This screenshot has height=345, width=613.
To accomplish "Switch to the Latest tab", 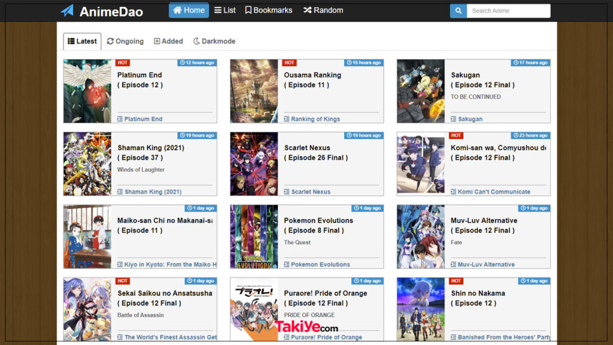I will (x=82, y=41).
